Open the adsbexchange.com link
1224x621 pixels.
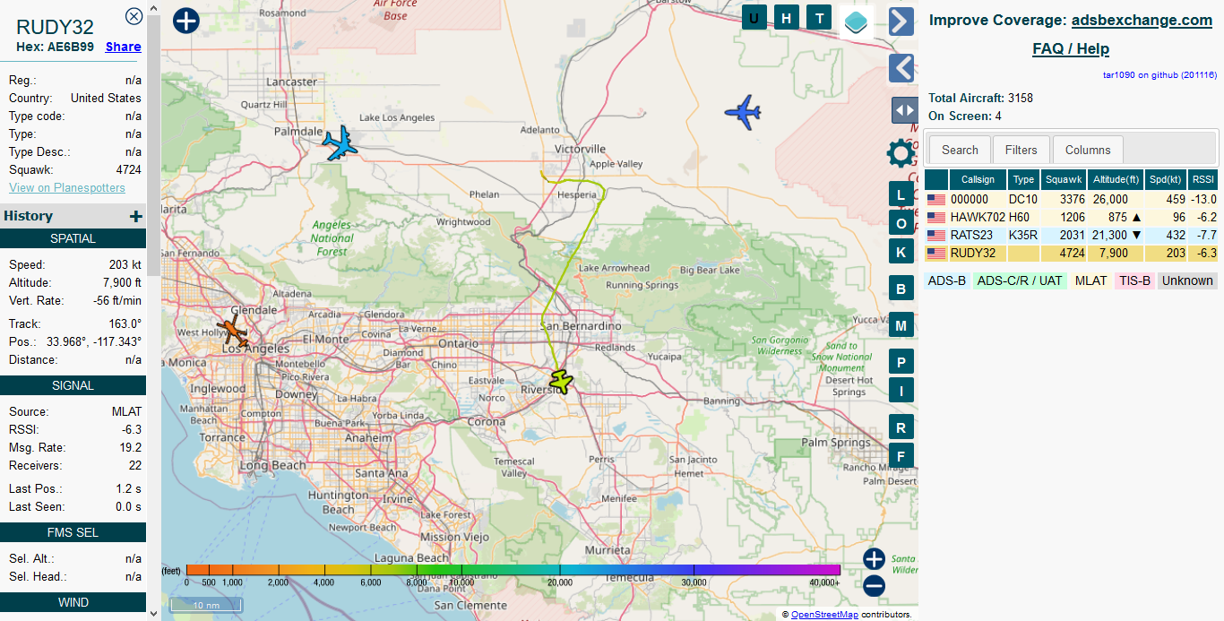pyautogui.click(x=1142, y=20)
